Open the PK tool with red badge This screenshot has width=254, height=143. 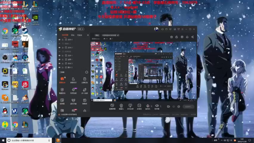click(x=74, y=111)
